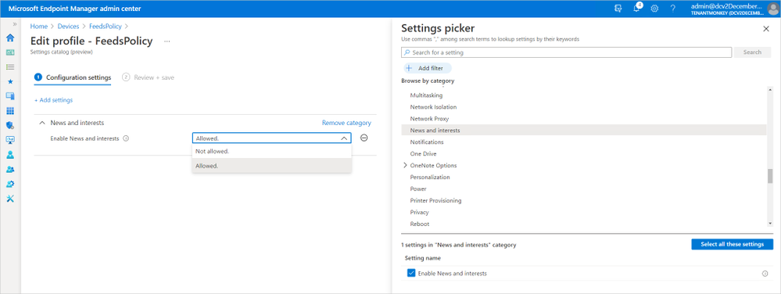The width and height of the screenshot is (781, 294).
Task: Click the info icon in Setting name row
Action: click(x=765, y=274)
